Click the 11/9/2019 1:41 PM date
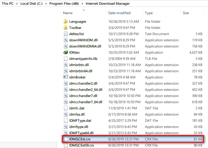208x148 pixels. 122,108
